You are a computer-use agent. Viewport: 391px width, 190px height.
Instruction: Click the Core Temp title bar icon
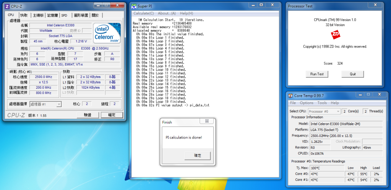pos(290,96)
